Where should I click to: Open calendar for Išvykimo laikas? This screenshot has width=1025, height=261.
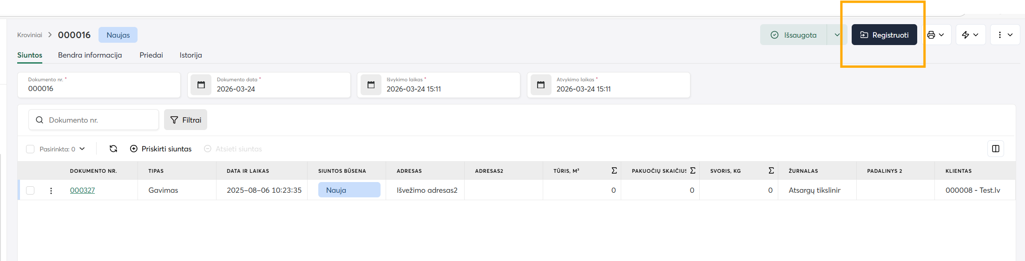371,85
